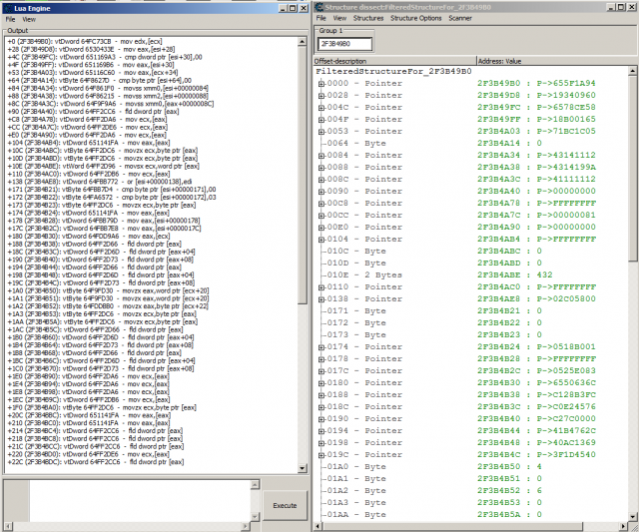639x532 pixels.
Task: Open View menu in Lua Engine
Action: (x=31, y=19)
